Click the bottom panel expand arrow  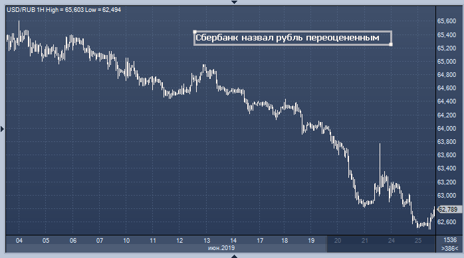coord(234,256)
